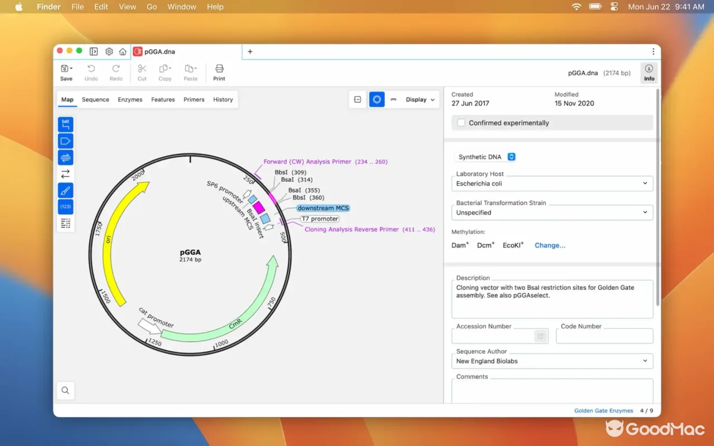
Task: Open the Features tab
Action: click(x=163, y=99)
